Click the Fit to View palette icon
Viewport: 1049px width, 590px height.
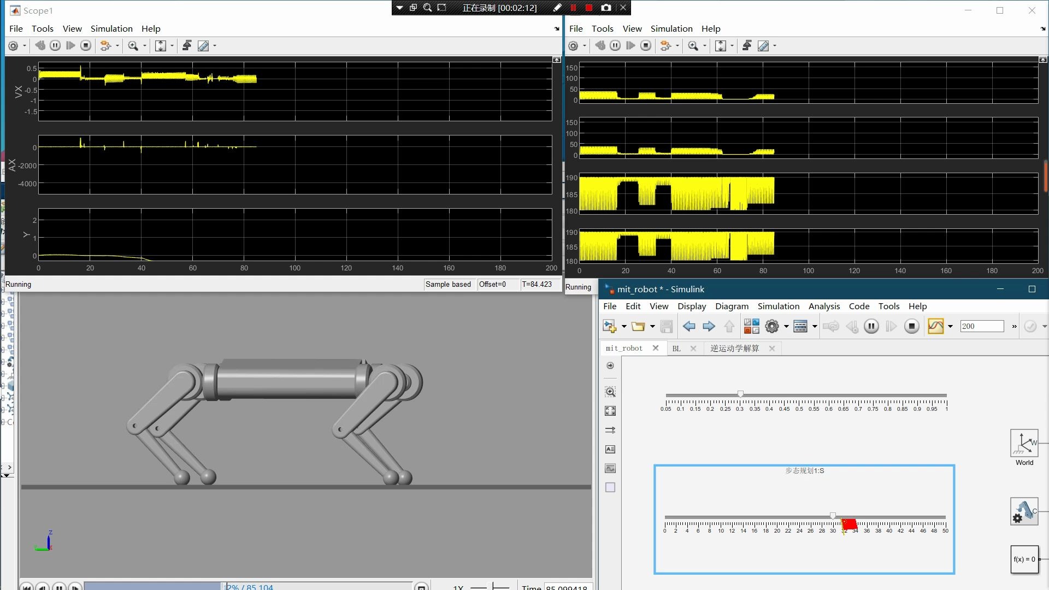click(x=610, y=411)
